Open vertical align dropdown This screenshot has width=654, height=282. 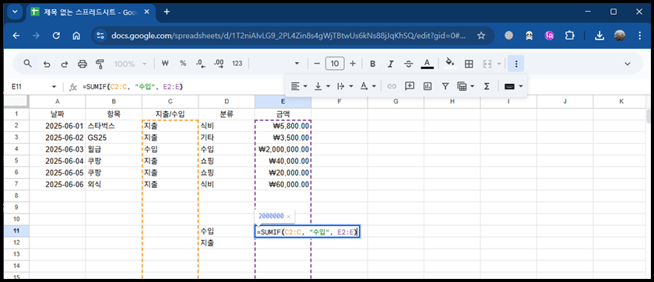click(x=322, y=86)
